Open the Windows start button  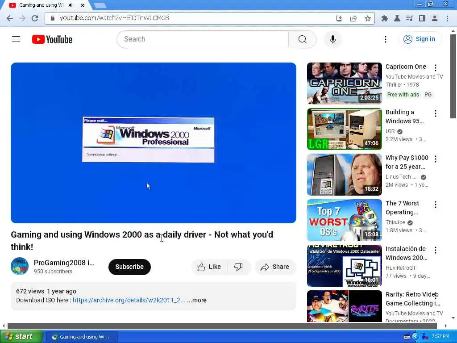[x=21, y=337]
